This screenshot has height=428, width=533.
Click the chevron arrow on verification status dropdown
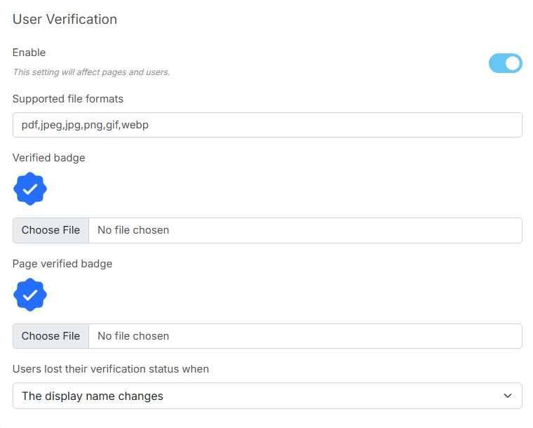click(x=508, y=396)
